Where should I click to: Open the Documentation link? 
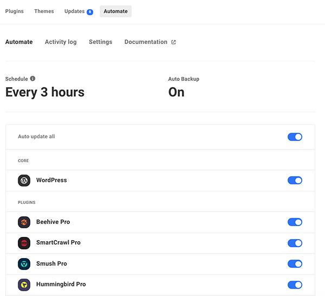pyautogui.click(x=146, y=42)
